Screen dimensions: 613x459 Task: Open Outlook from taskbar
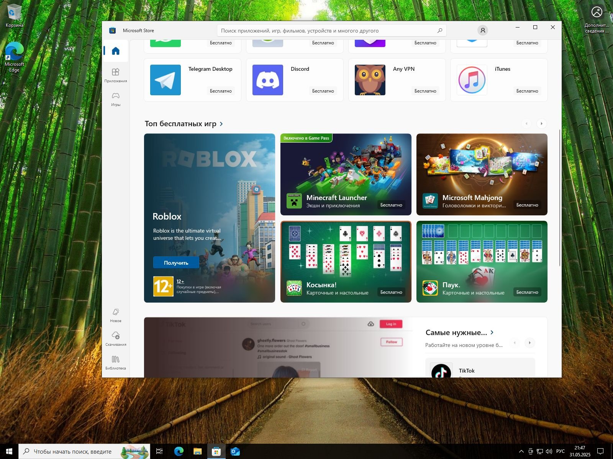235,451
